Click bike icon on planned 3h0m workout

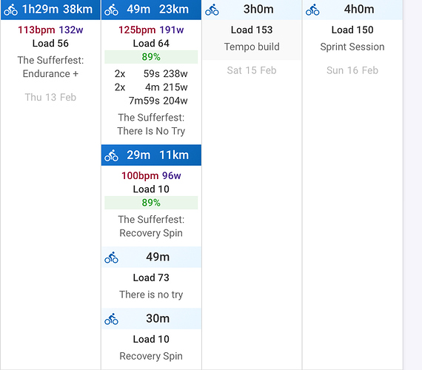[212, 10]
